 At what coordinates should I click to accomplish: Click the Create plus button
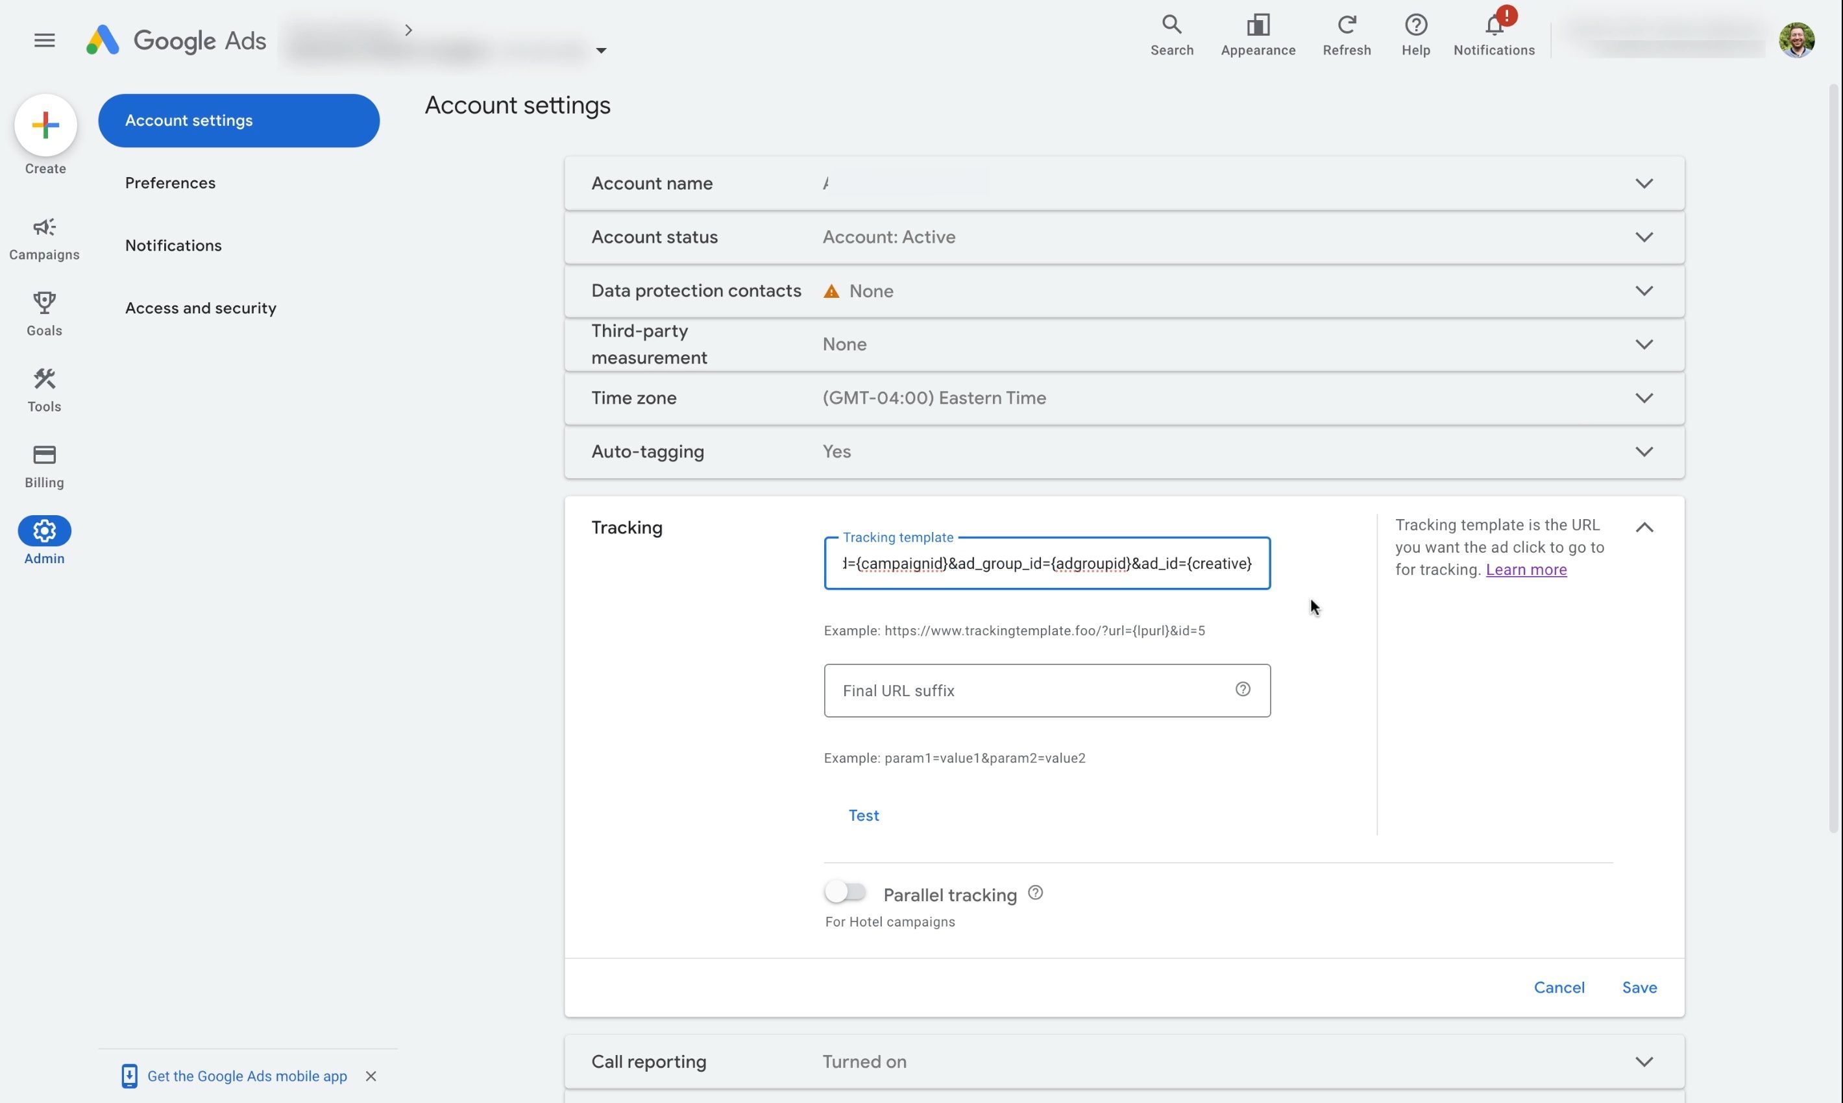[45, 125]
